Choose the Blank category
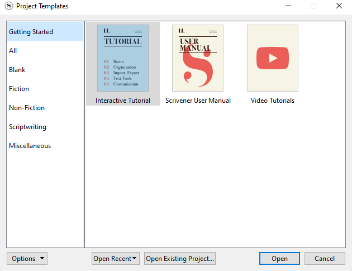The image size is (352, 271). 45,70
